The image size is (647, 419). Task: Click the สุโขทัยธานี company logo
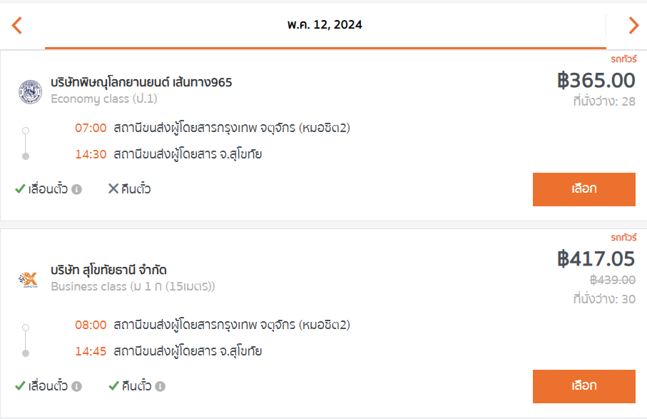(29, 280)
